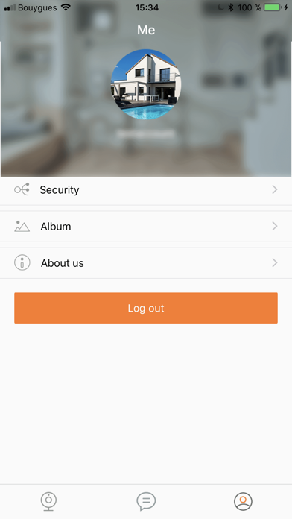Open the messages chat bubble tab
This screenshot has width=292, height=519.
point(146,501)
